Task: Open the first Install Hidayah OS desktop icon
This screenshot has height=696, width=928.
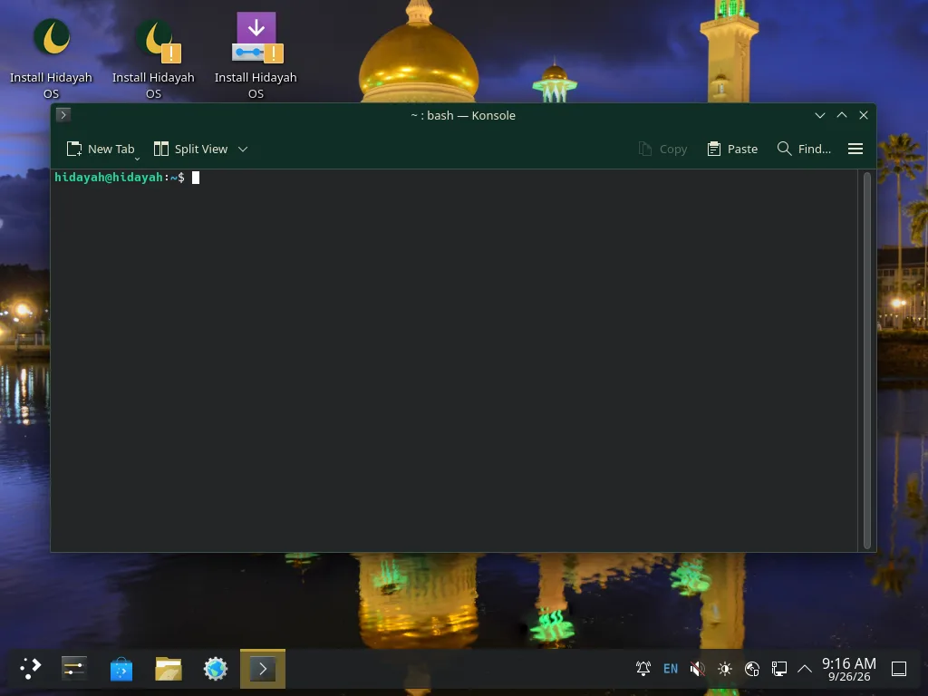Action: click(52, 56)
